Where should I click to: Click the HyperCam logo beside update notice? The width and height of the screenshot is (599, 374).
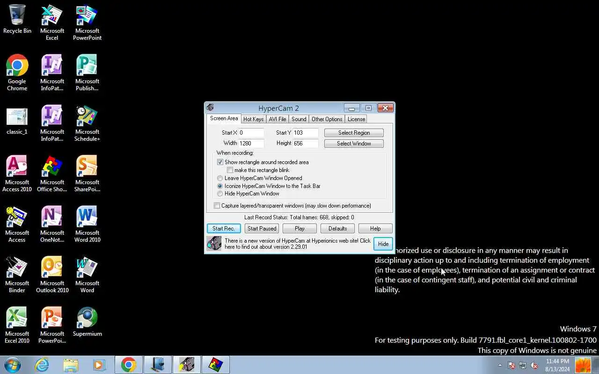click(214, 244)
